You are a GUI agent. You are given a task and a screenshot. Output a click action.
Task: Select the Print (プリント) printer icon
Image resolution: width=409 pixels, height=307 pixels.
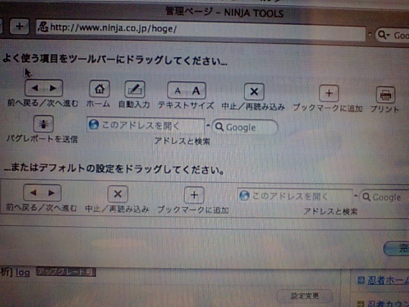point(385,95)
